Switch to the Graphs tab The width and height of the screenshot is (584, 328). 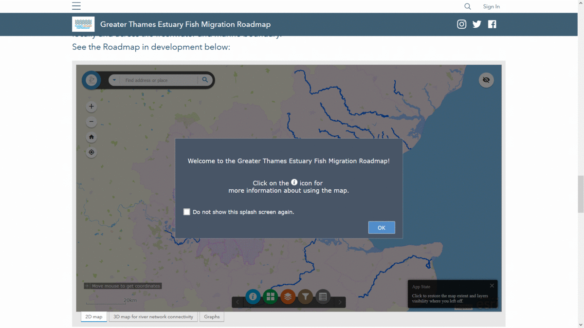click(212, 317)
